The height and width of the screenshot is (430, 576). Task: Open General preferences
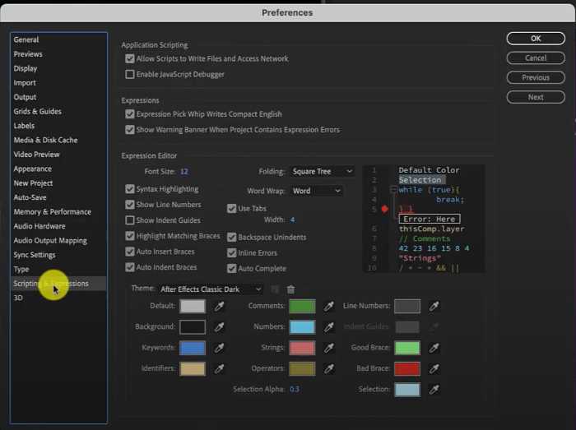coord(26,39)
